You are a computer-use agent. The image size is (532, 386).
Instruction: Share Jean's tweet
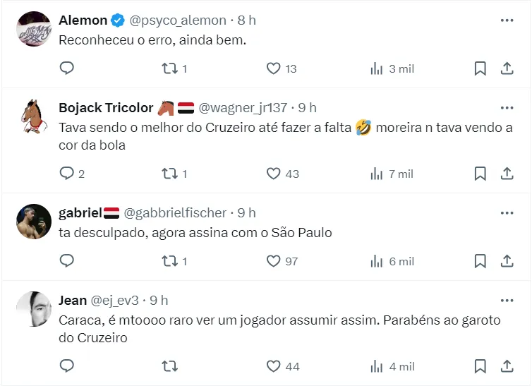click(x=507, y=366)
